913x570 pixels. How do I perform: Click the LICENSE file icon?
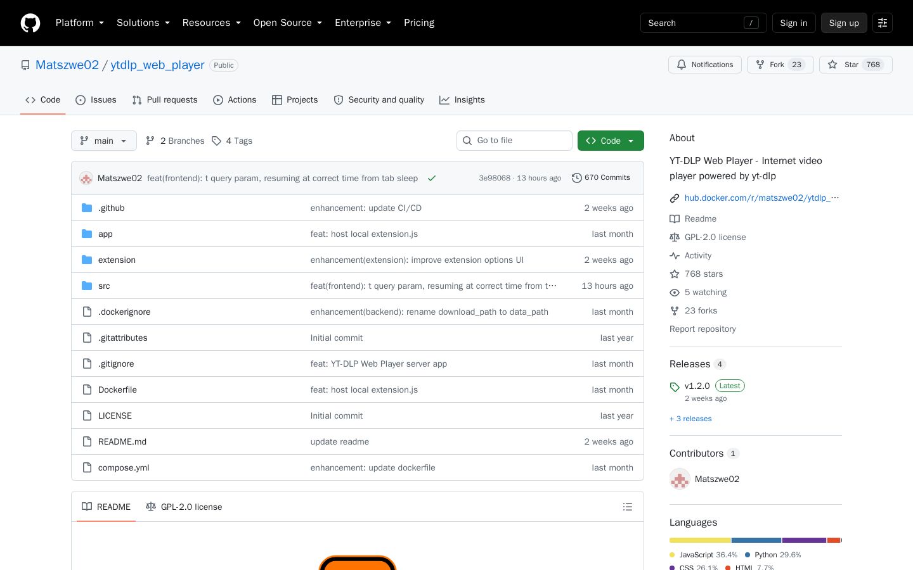pos(87,415)
